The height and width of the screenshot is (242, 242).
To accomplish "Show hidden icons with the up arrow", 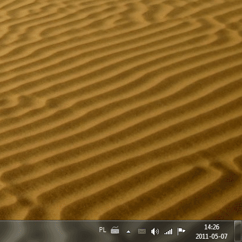I will point(129,232).
